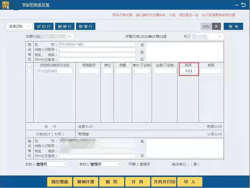Open the 普通征税 dropdown
This screenshot has height=188, width=250.
pyautogui.click(x=19, y=27)
